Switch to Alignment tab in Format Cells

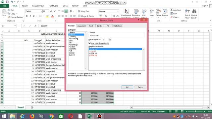pyautogui.click(x=81, y=26)
